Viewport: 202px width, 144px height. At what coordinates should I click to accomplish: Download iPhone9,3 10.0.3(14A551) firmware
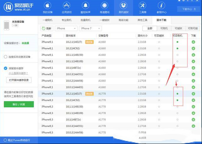[x=193, y=126]
